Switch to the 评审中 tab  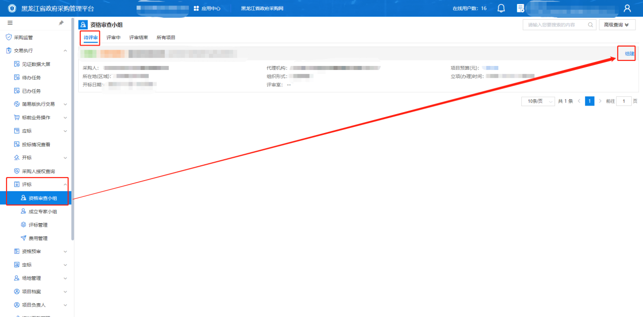pos(114,38)
